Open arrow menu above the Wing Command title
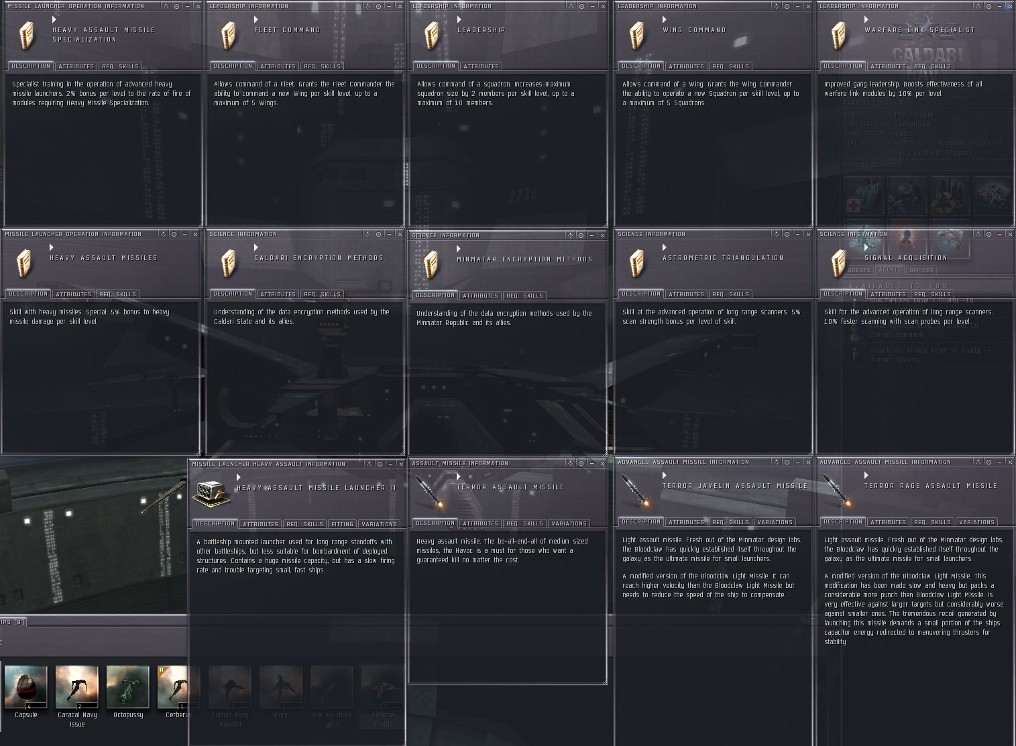 point(665,20)
